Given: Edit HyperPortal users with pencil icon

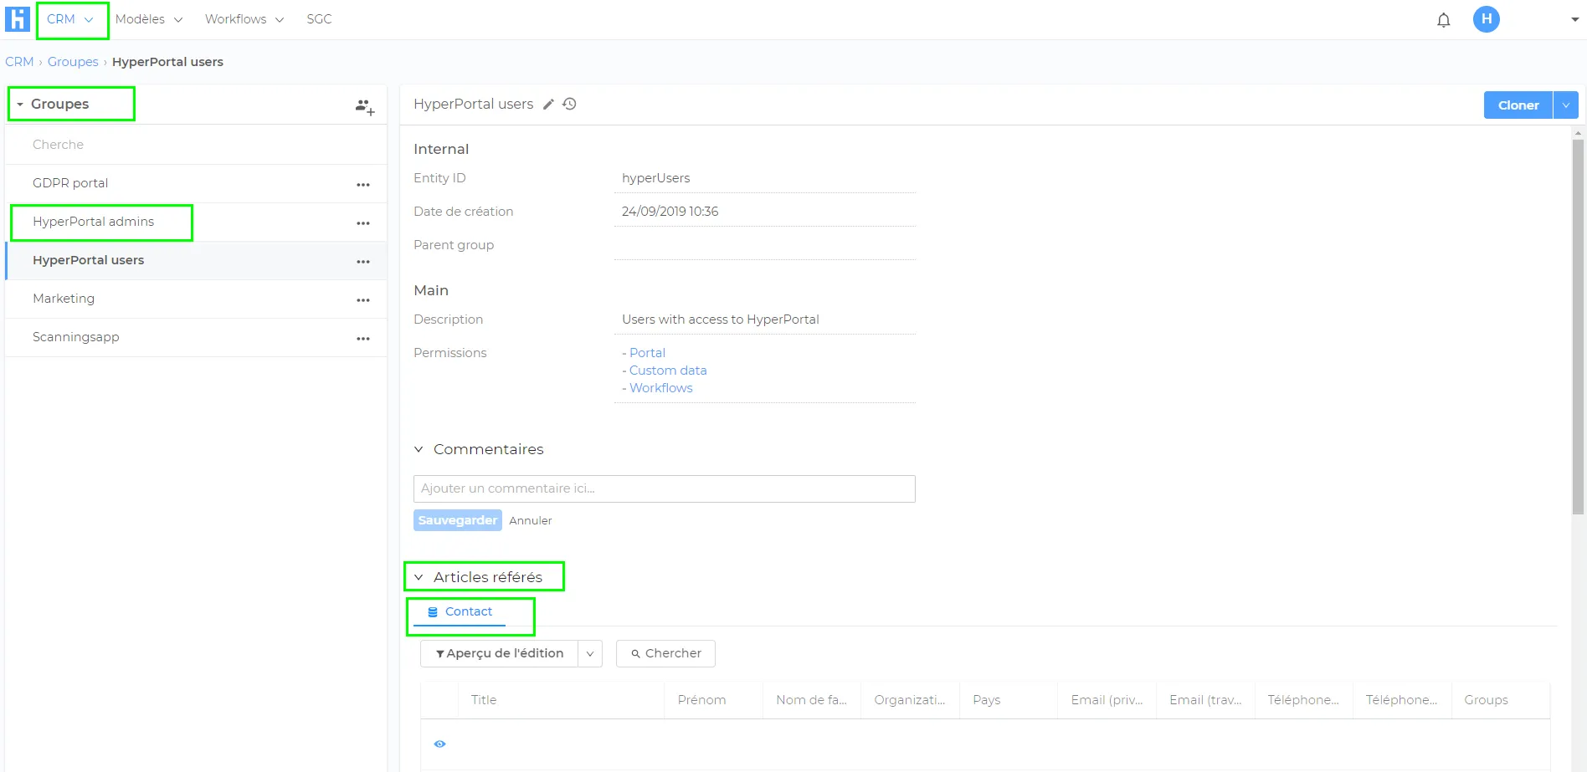Looking at the screenshot, I should point(548,105).
